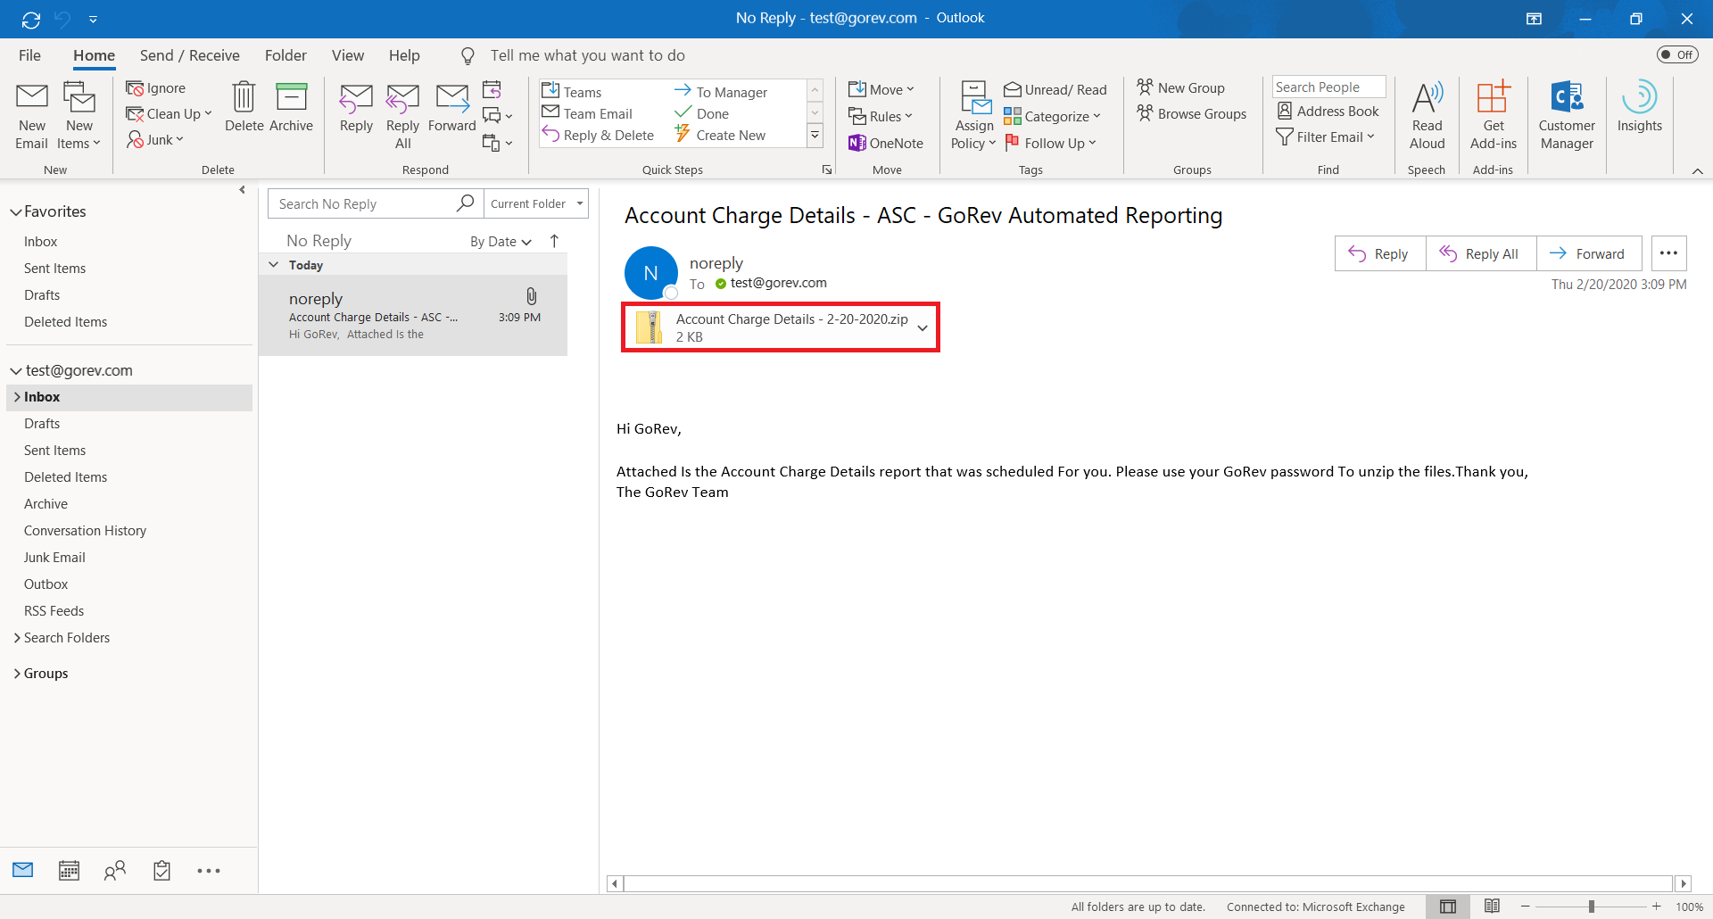Click the Mail navigation icon
This screenshot has width=1713, height=919.
[23, 870]
